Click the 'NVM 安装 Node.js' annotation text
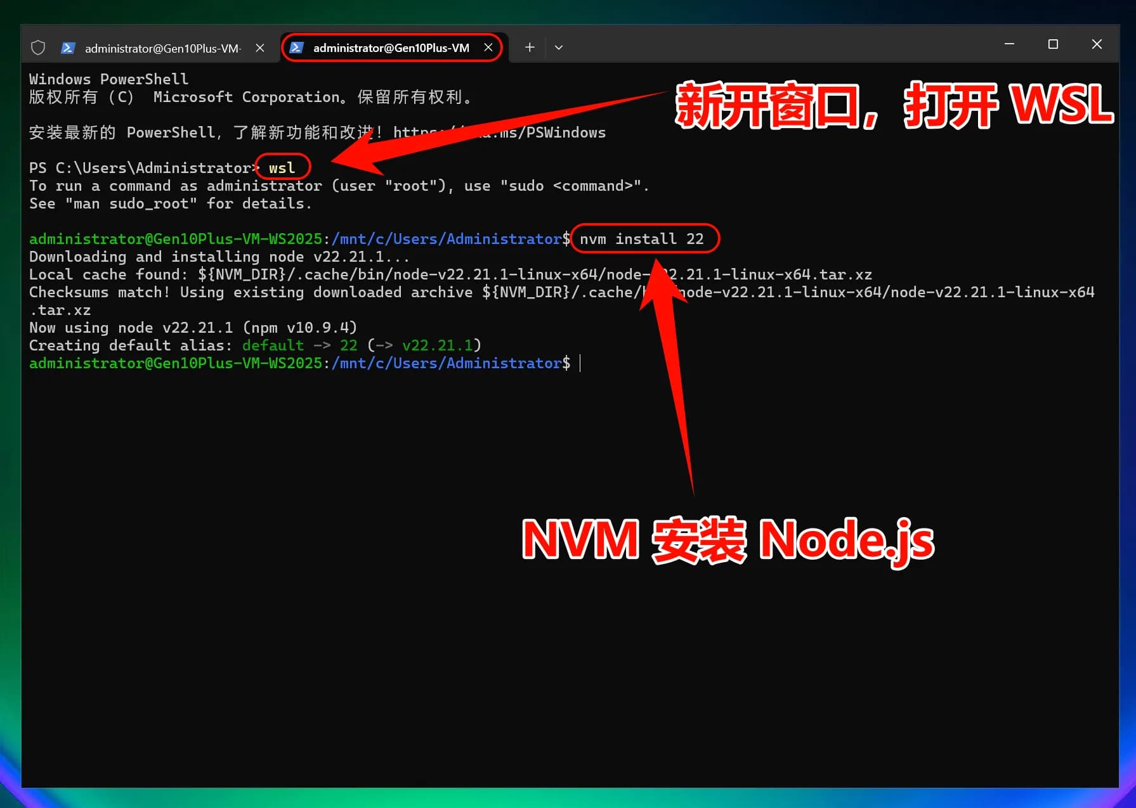The image size is (1136, 808). coord(728,540)
